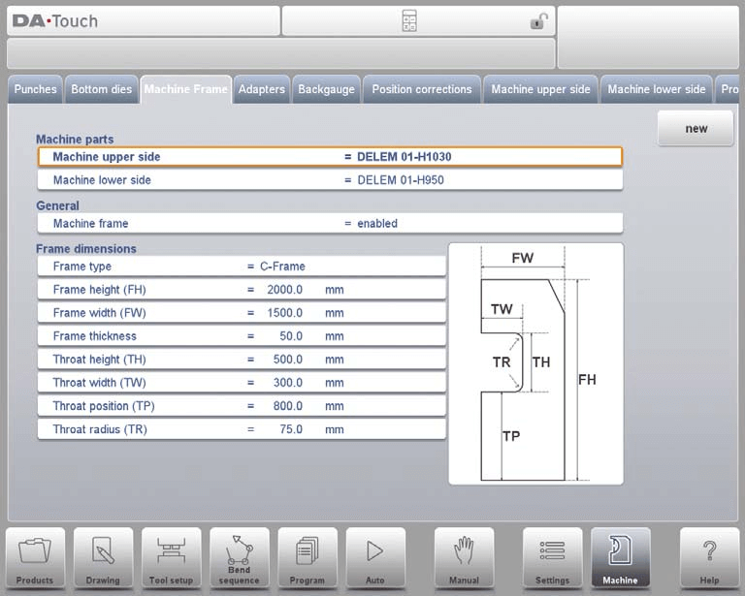Edit the Throat width (TW) value

242,383
